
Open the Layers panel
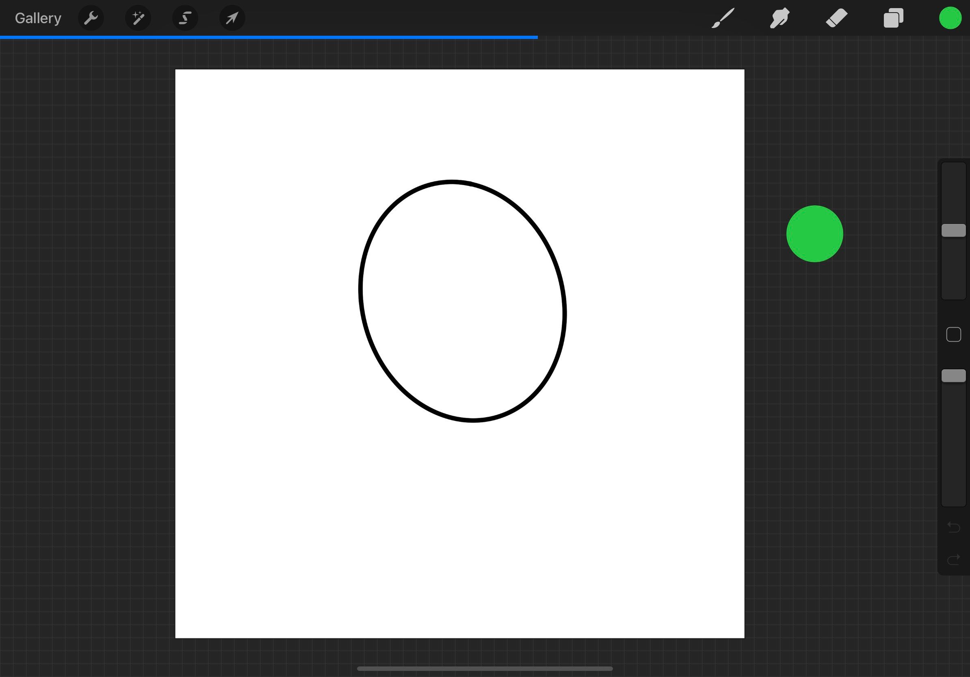(893, 18)
